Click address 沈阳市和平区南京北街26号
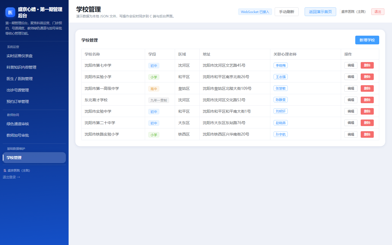 226,77
